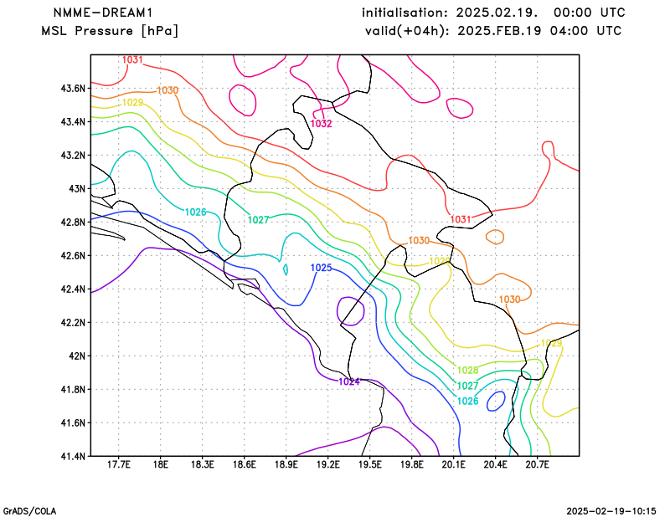The height and width of the screenshot is (517, 670).
Task: Click the 20.7E longitude axis label
Action: coord(537,465)
